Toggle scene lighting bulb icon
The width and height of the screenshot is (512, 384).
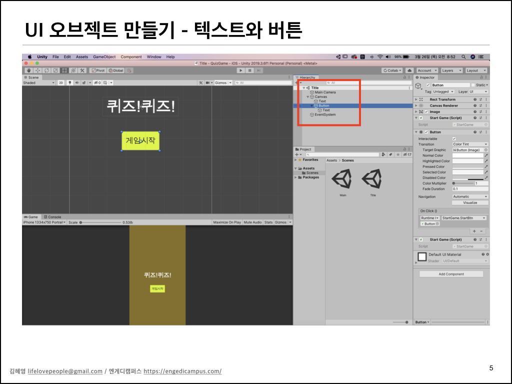tap(69, 82)
